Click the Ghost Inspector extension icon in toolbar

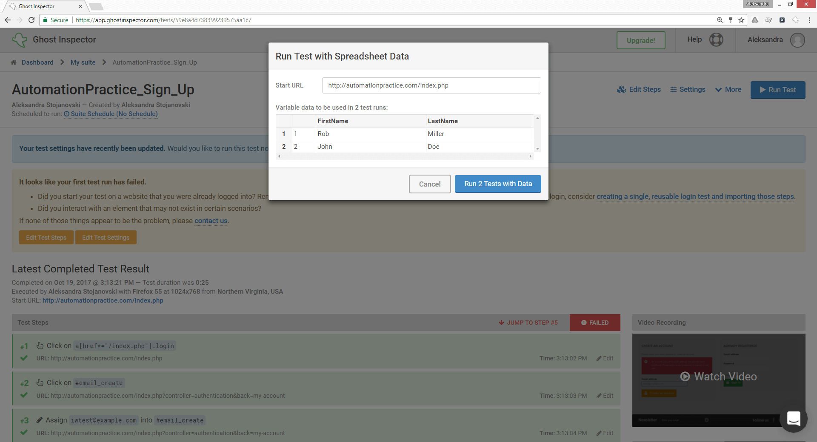click(796, 20)
